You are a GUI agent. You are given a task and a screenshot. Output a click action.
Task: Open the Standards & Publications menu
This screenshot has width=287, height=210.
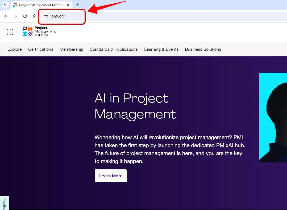point(114,49)
